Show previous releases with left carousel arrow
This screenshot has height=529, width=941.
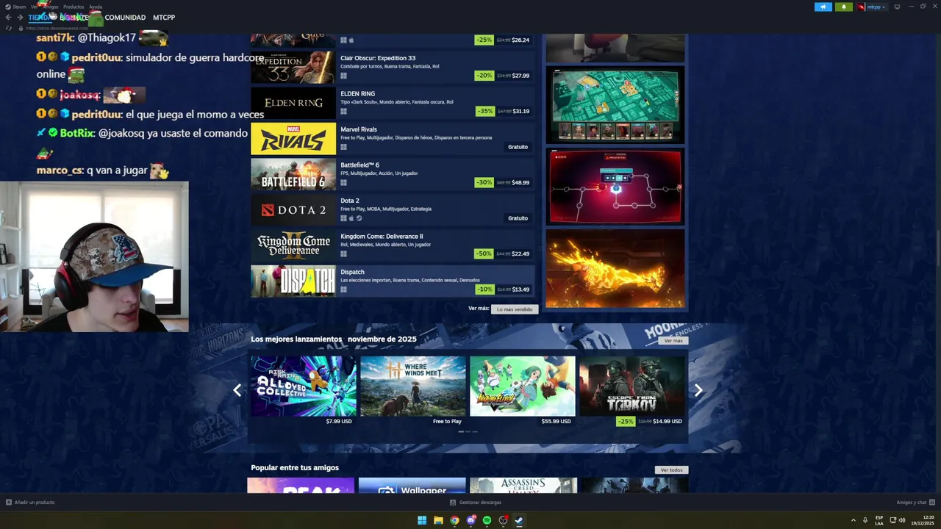coord(237,390)
